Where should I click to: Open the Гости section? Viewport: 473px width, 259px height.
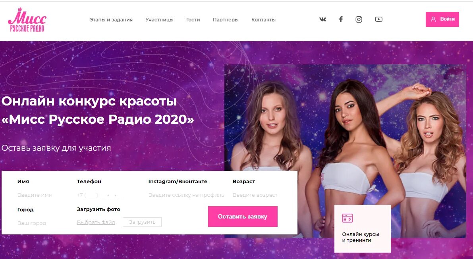(193, 19)
